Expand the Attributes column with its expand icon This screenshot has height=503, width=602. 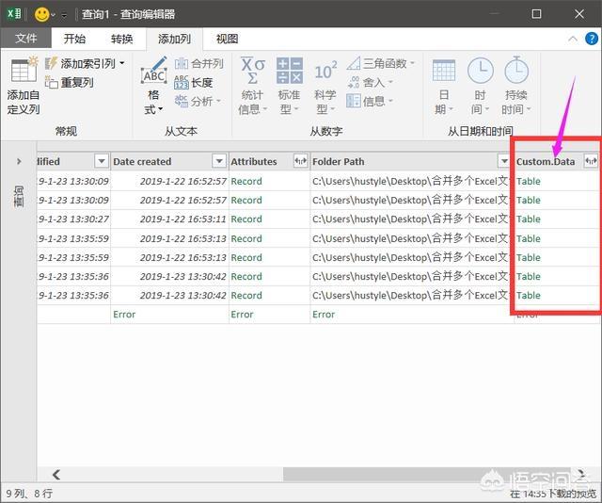[x=301, y=161]
